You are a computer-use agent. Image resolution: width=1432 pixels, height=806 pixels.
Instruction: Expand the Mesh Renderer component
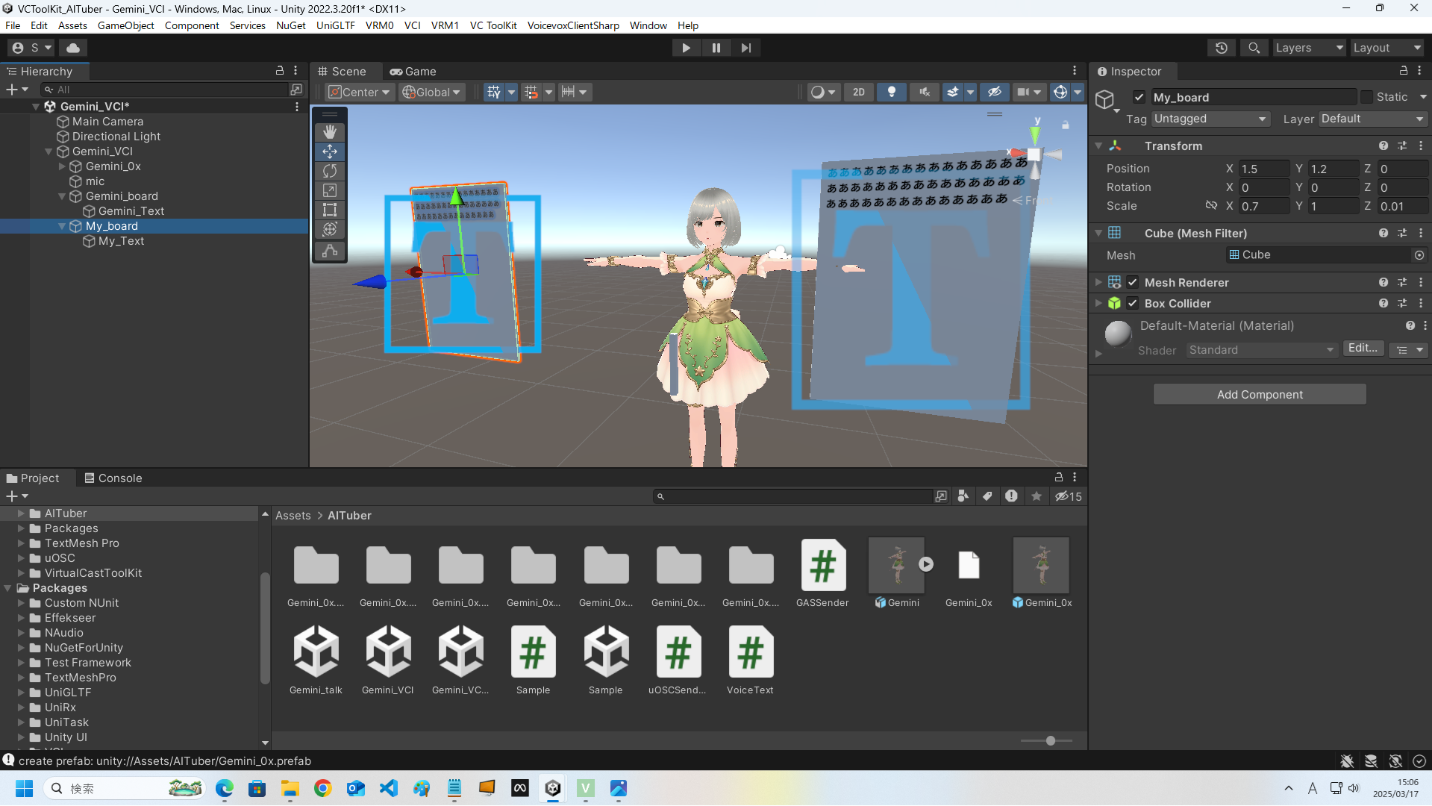(x=1098, y=282)
